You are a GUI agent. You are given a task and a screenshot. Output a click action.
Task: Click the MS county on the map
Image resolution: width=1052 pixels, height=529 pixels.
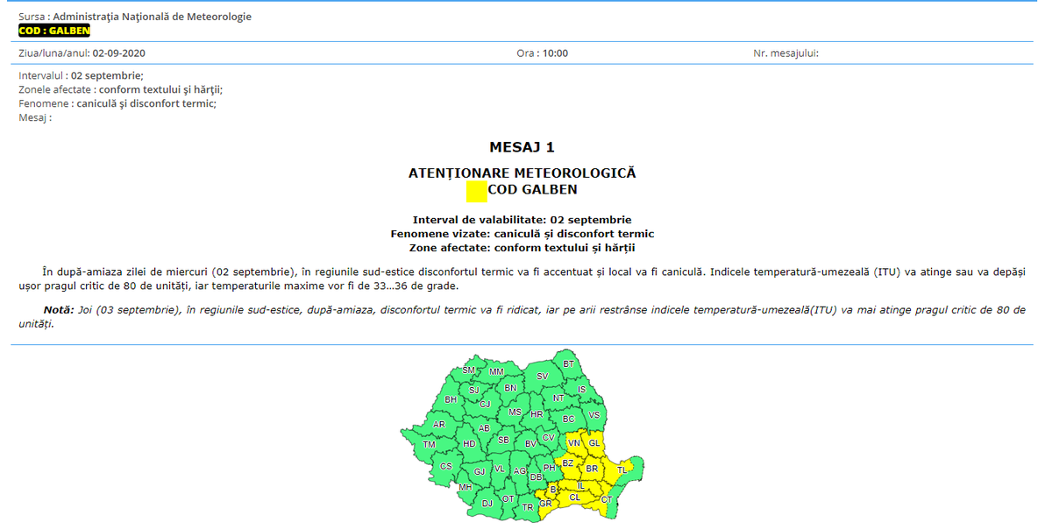tap(515, 413)
